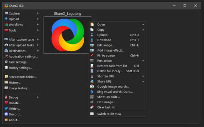Expand the Capture submenu arrow

click(x=38, y=13)
